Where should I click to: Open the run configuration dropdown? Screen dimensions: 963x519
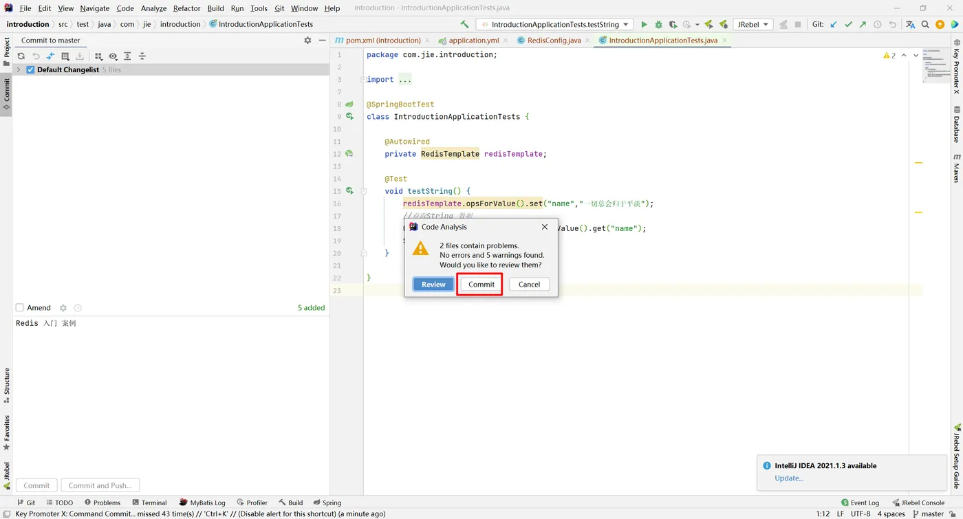coord(554,24)
